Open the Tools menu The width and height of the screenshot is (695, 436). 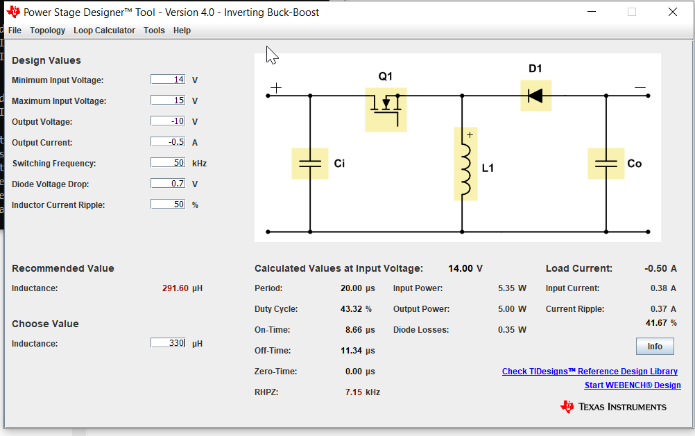[x=154, y=30]
